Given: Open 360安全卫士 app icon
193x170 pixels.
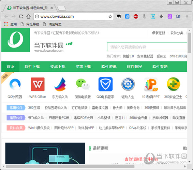Looking at the screenshot, I should 174,84.
